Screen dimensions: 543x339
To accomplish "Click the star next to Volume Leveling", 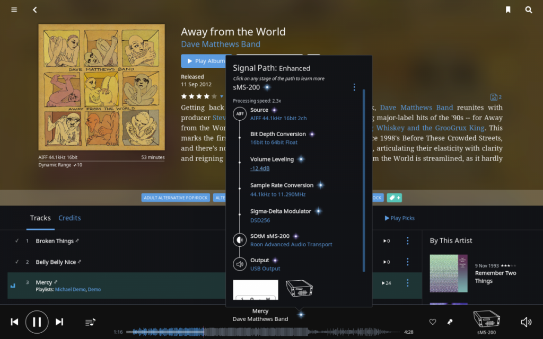I will (301, 159).
